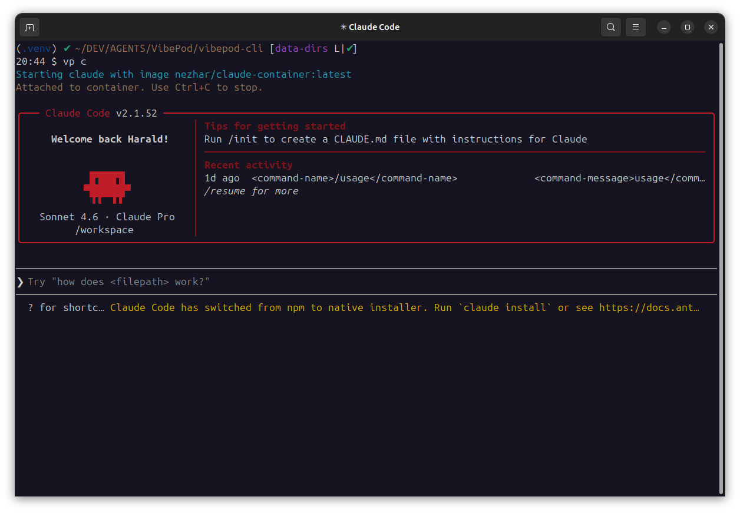
Task: Open the terminal search tool
Action: coord(610,27)
